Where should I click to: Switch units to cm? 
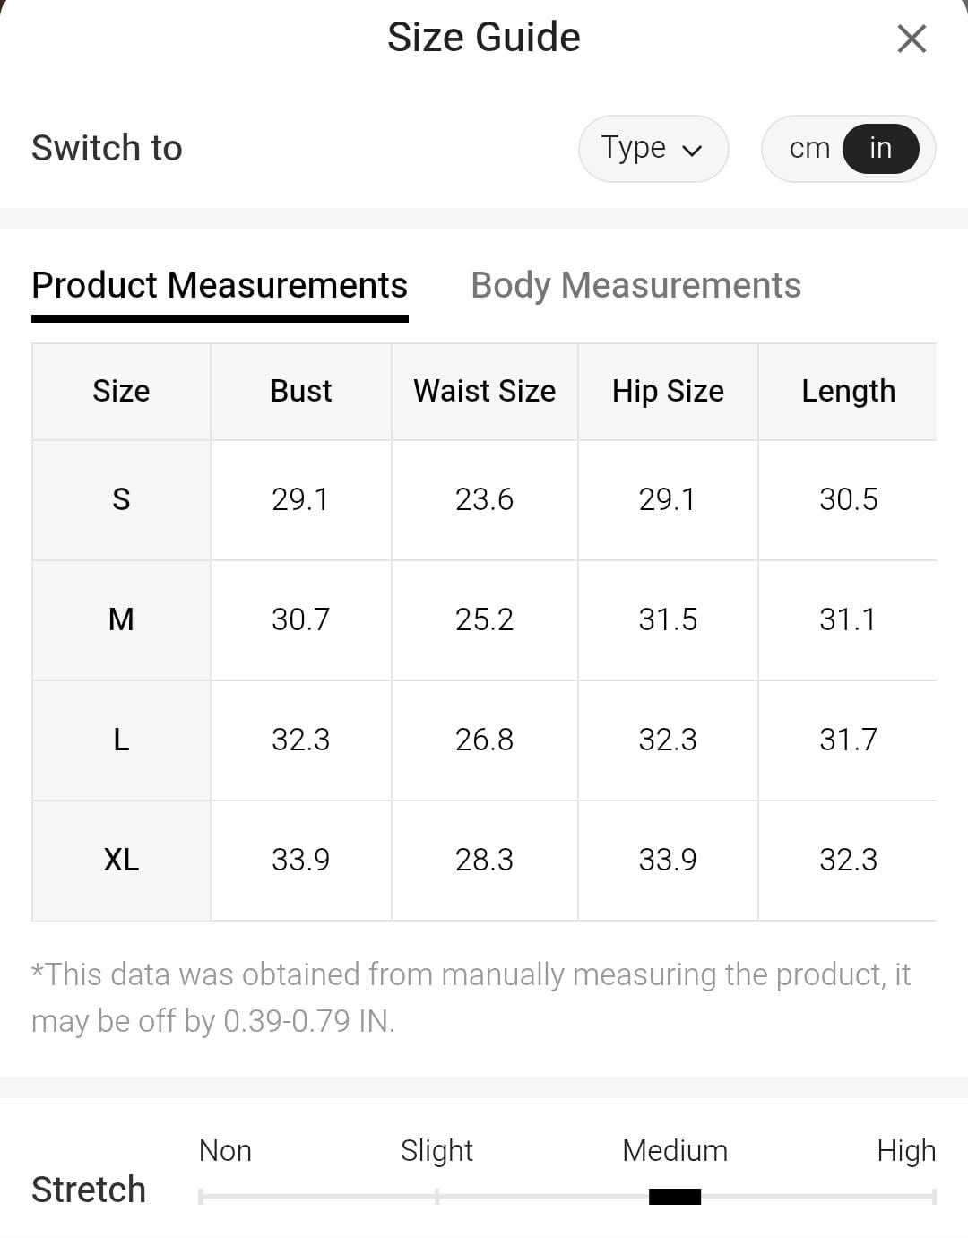[x=809, y=148]
